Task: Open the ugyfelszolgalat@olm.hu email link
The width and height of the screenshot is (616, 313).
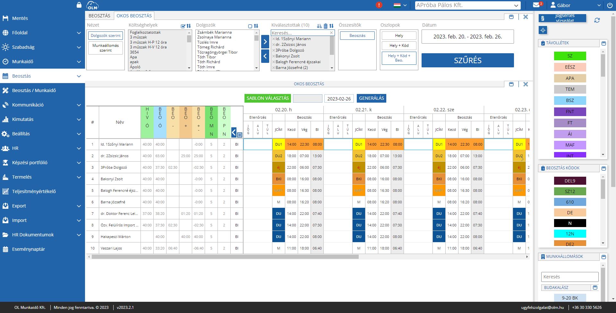Action: [x=542, y=307]
